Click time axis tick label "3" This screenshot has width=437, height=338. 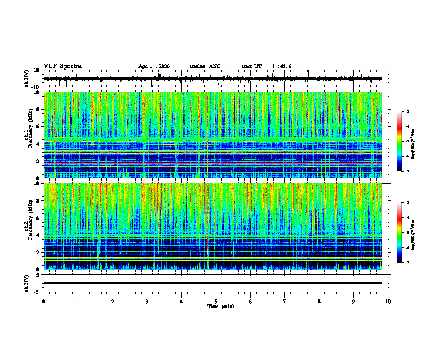point(147,302)
